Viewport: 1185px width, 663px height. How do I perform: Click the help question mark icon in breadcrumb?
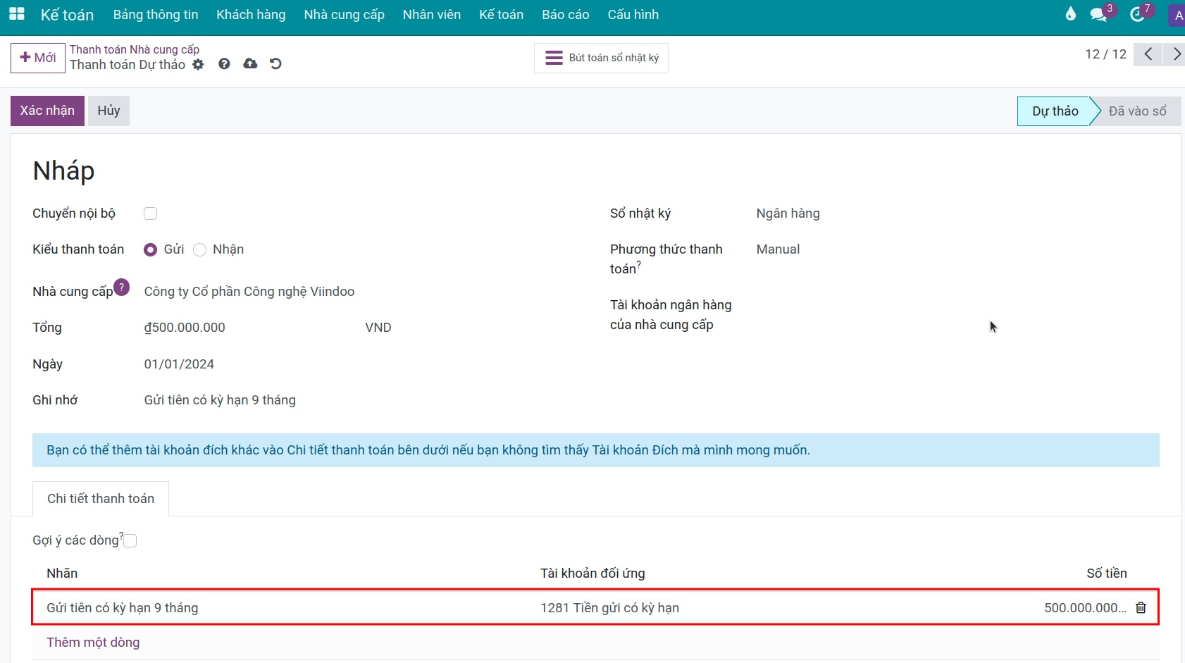click(x=224, y=64)
